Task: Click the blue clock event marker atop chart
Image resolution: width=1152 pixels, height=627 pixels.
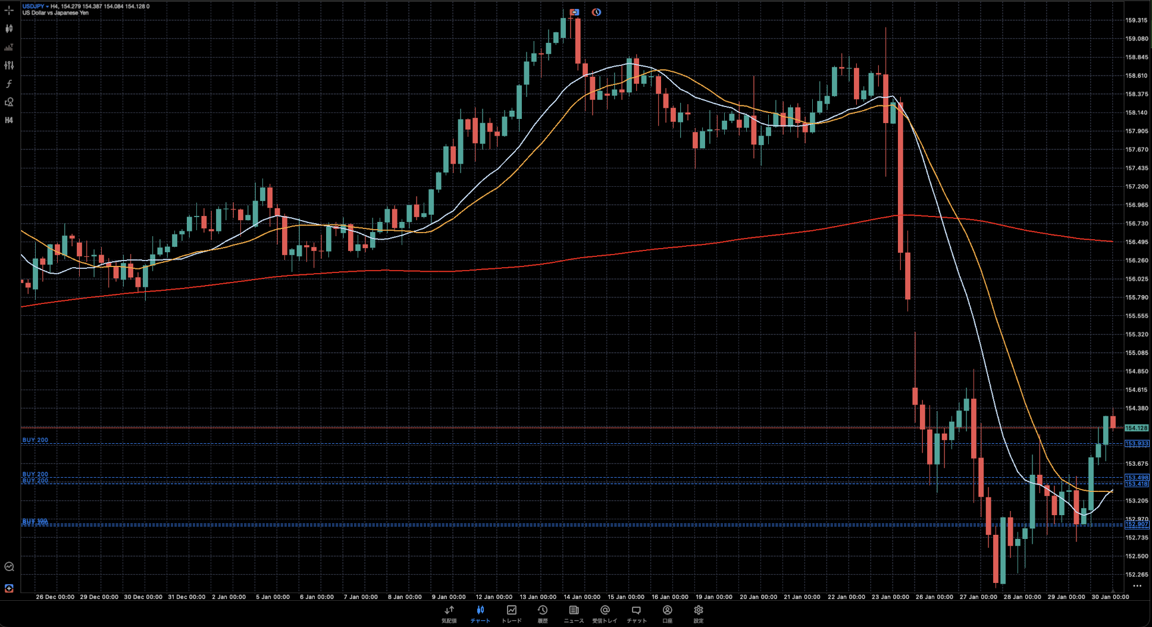Action: tap(596, 12)
